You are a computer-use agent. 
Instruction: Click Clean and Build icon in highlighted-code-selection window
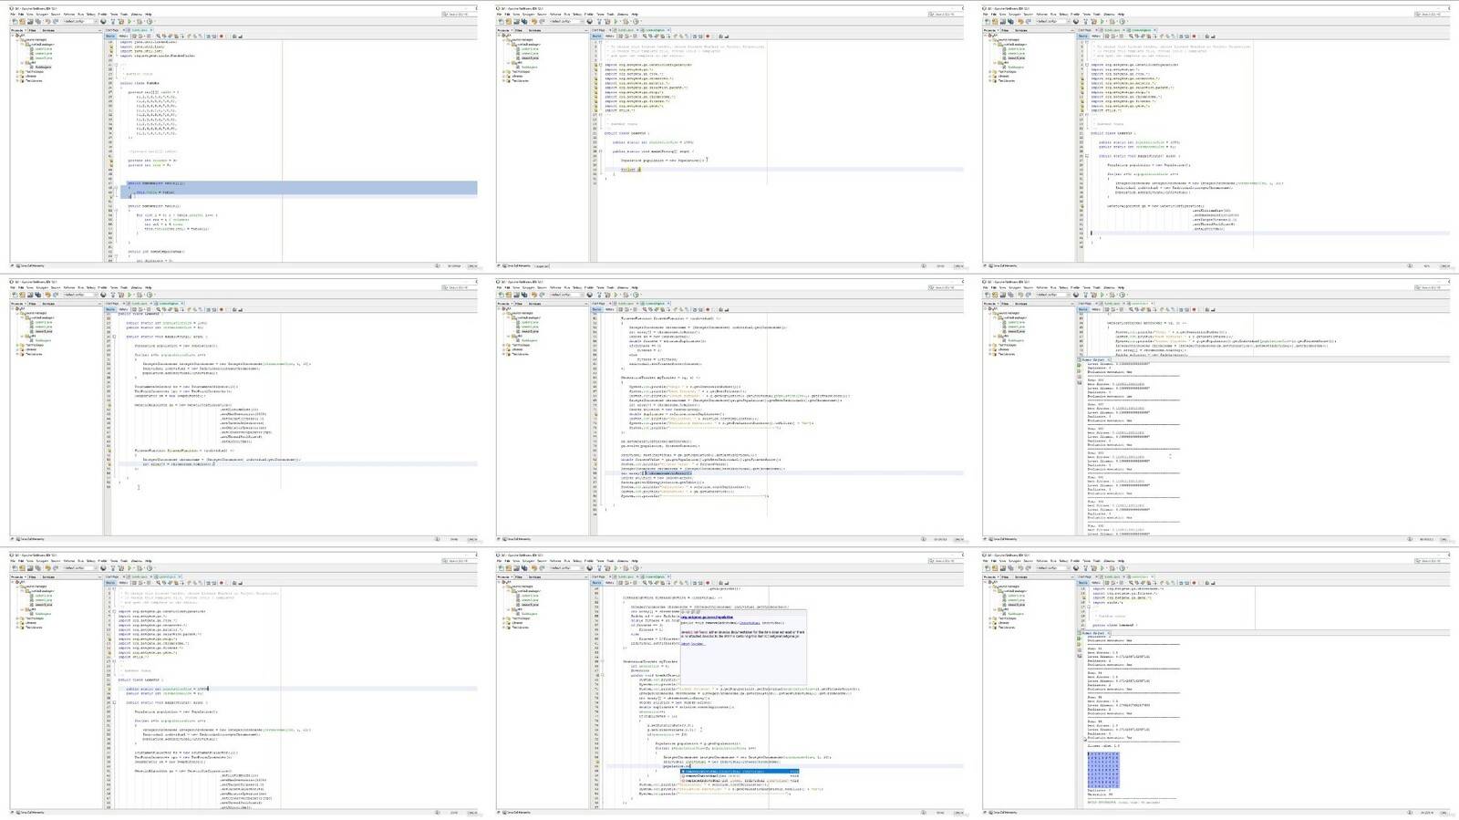point(121,21)
